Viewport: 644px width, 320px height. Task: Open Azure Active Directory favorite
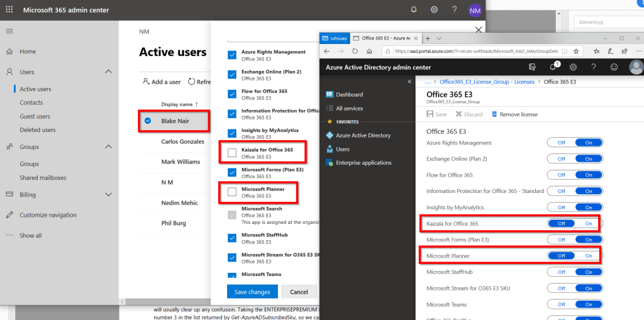point(363,135)
